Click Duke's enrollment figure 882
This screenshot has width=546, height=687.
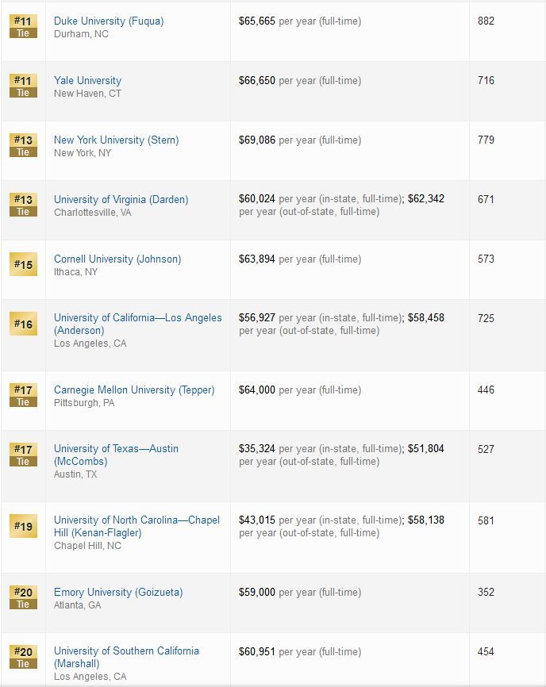click(x=486, y=21)
